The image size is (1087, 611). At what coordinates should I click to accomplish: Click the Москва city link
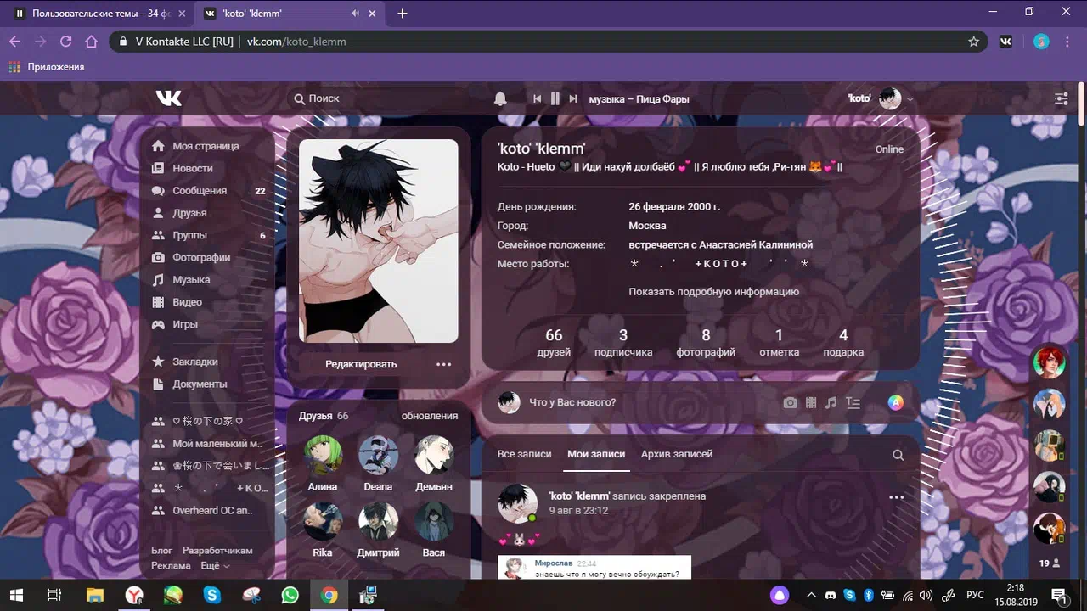pyautogui.click(x=647, y=226)
